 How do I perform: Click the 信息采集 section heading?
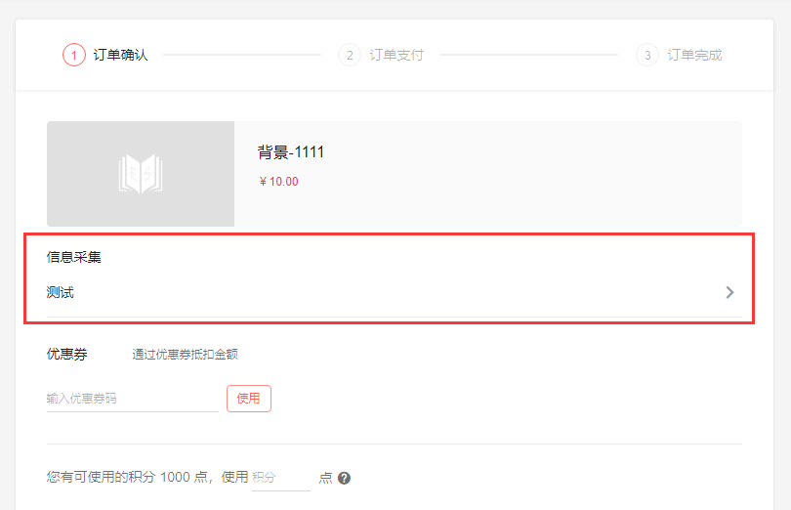pyautogui.click(x=73, y=257)
